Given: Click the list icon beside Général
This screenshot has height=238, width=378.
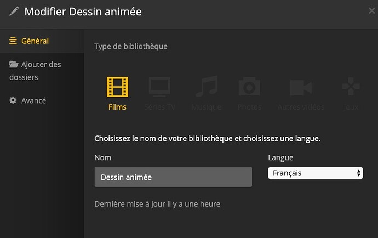Looking at the screenshot, I should [14, 41].
